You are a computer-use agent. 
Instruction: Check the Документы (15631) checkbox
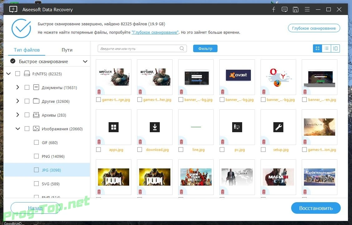pos(27,87)
